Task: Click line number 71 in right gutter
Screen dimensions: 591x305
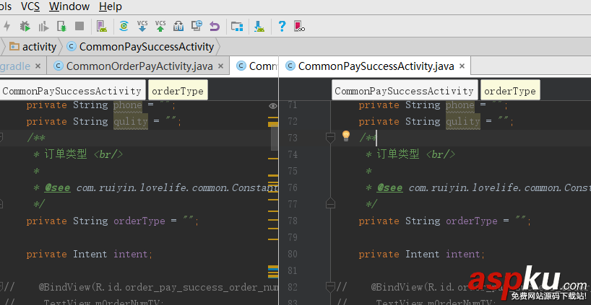Action: (x=292, y=105)
